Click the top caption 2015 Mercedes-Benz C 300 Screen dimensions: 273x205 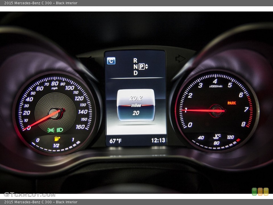(28, 3)
